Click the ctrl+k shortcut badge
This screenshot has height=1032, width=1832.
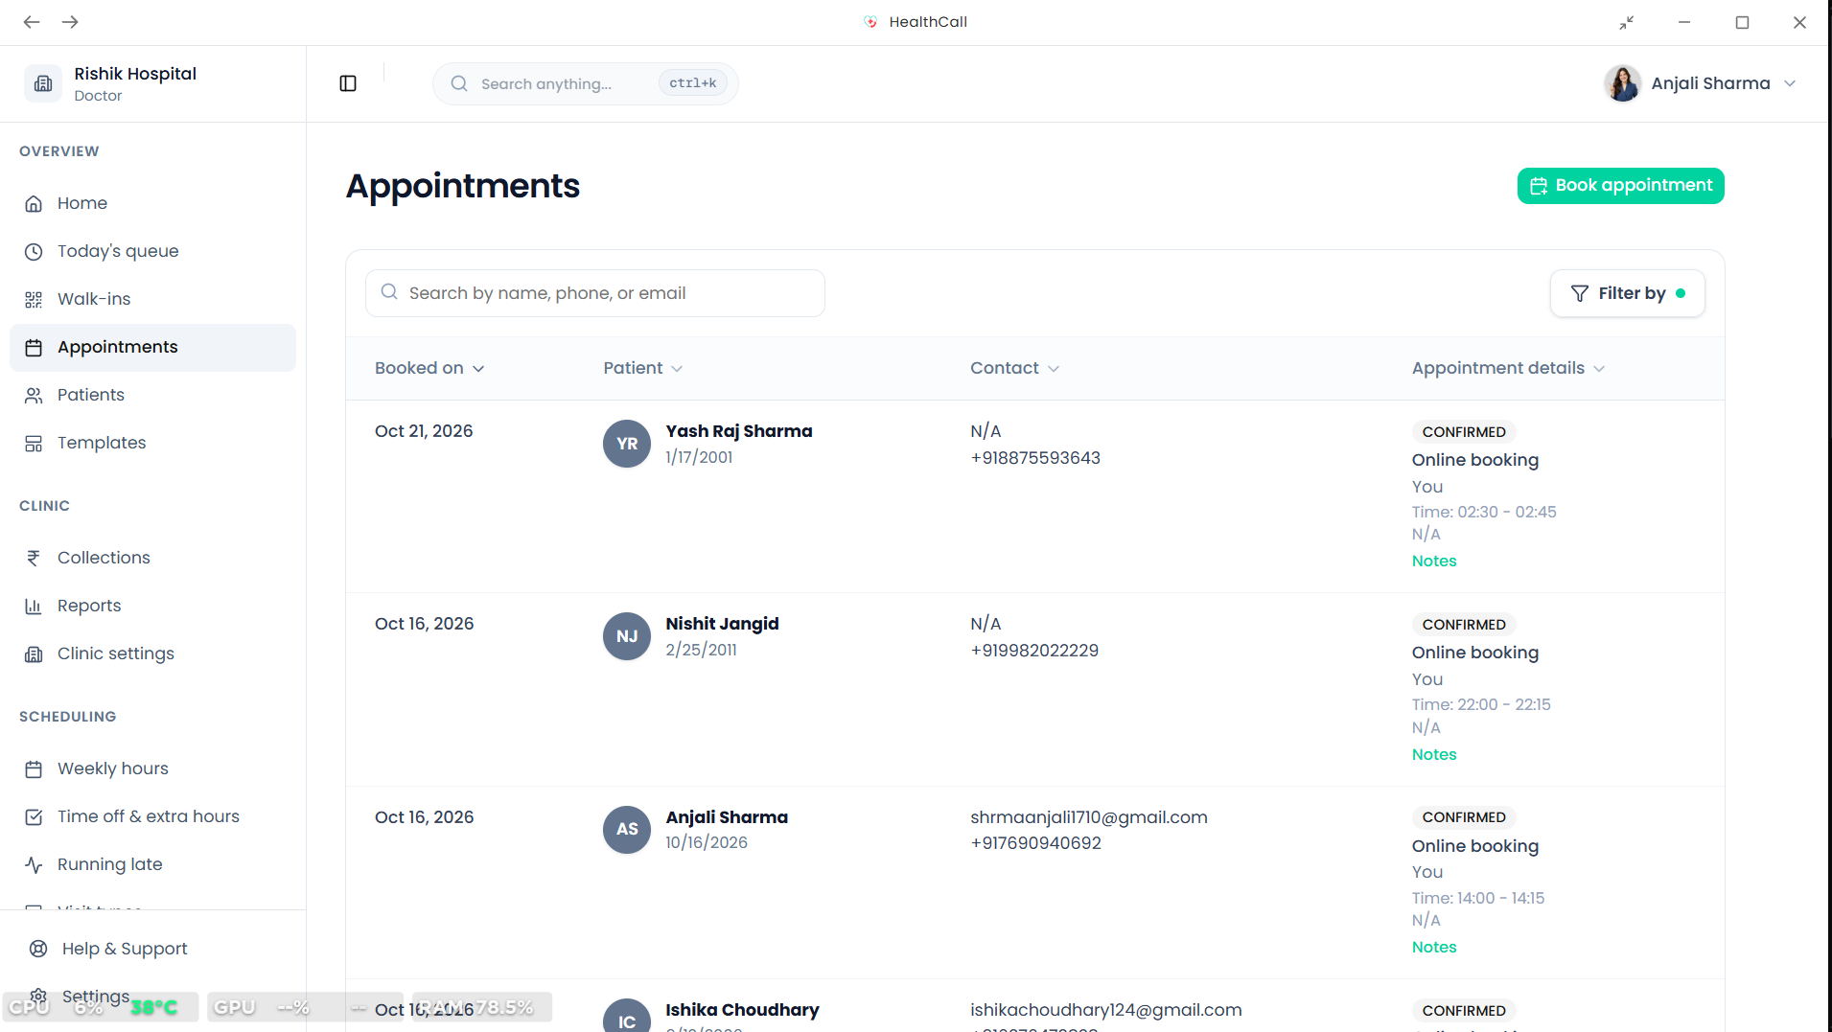click(x=693, y=83)
